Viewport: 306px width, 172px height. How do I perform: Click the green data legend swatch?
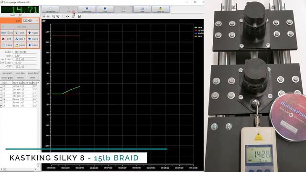pyautogui.click(x=196, y=28)
